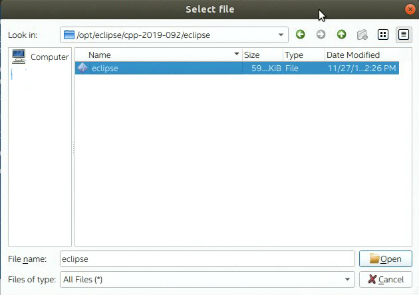Image resolution: width=419 pixels, height=295 pixels.
Task: Click the Cancel button
Action: click(386, 279)
